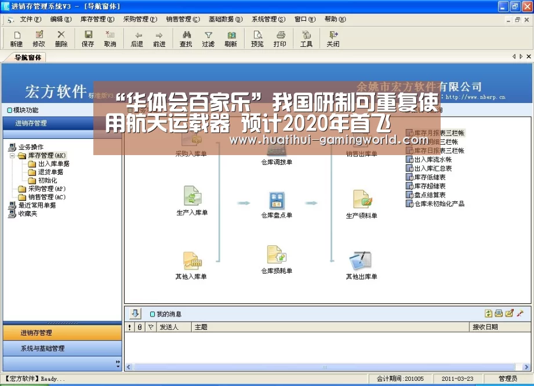Sort messages by 发送人 column header

click(x=174, y=327)
